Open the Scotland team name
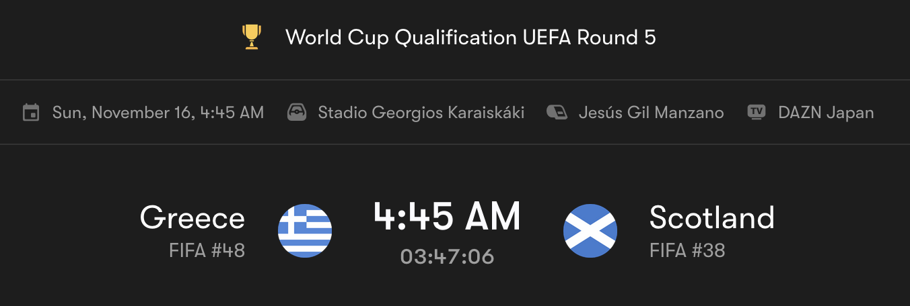 [x=711, y=218]
